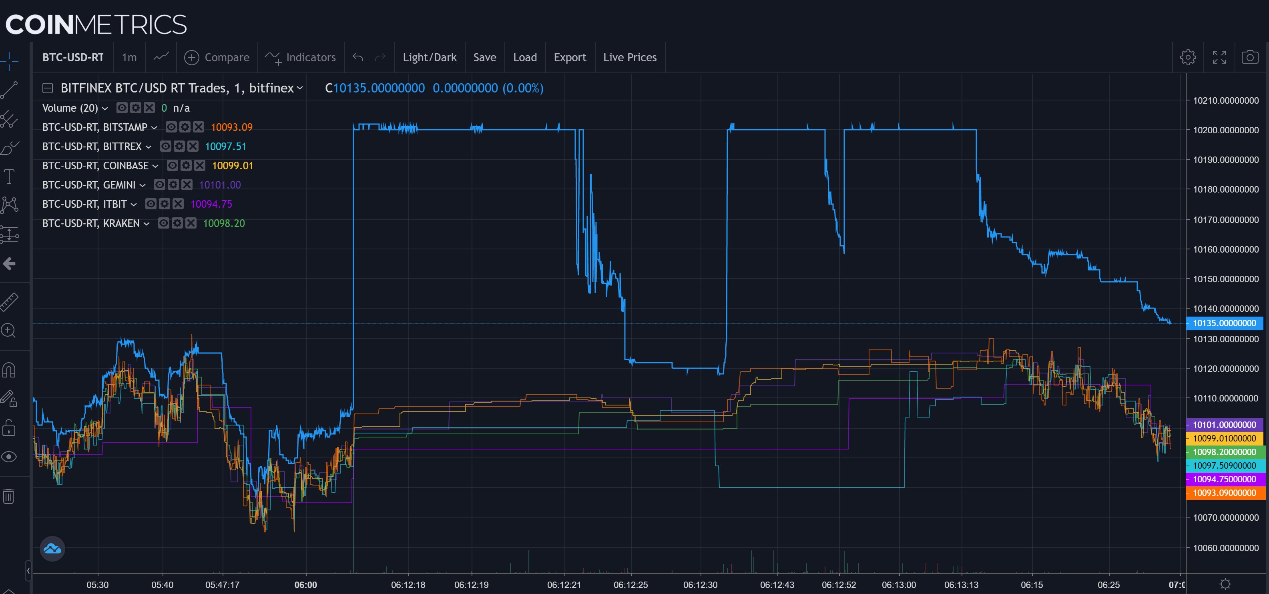This screenshot has width=1269, height=594.
Task: Expand the BITFINEX BTC/USD title dropdown
Action: point(300,88)
